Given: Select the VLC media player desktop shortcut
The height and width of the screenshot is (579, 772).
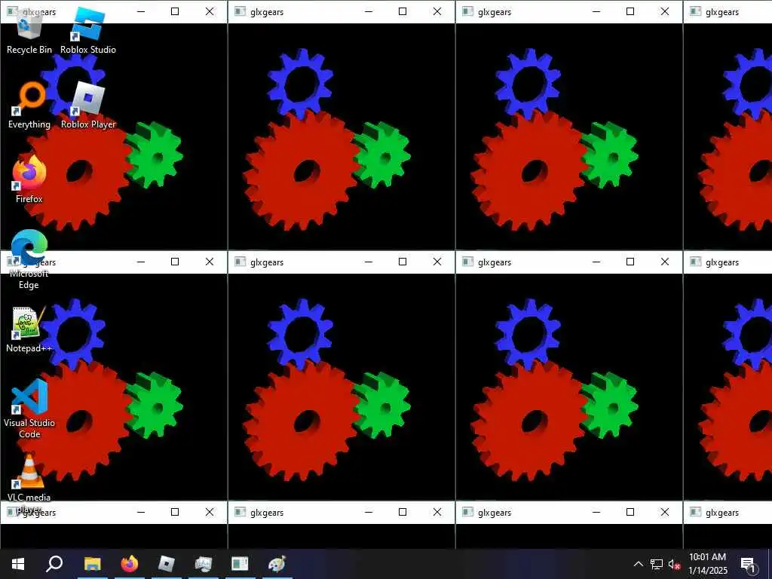Looking at the screenshot, I should [29, 483].
